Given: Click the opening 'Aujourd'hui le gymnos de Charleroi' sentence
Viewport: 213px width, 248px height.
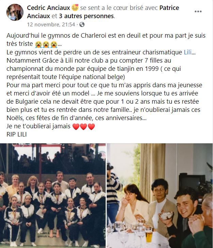Looking at the screenshot, I should click(106, 40).
